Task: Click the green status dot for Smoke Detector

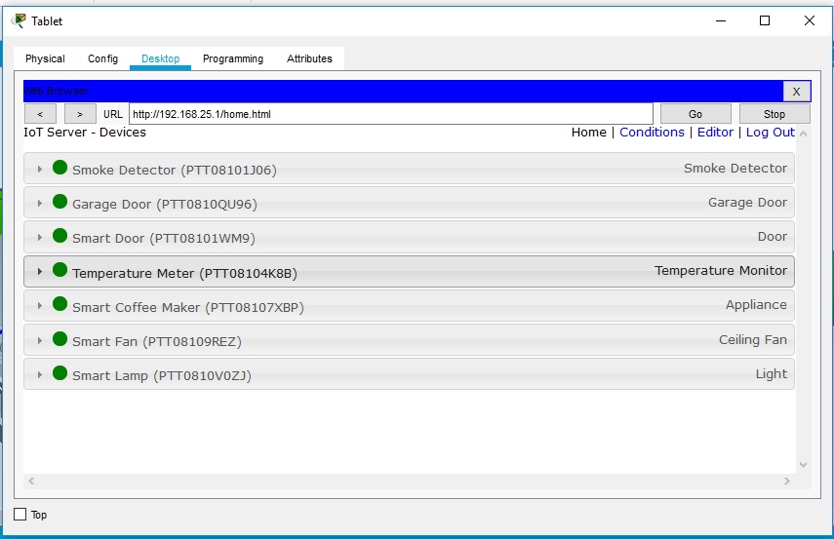Action: point(60,168)
